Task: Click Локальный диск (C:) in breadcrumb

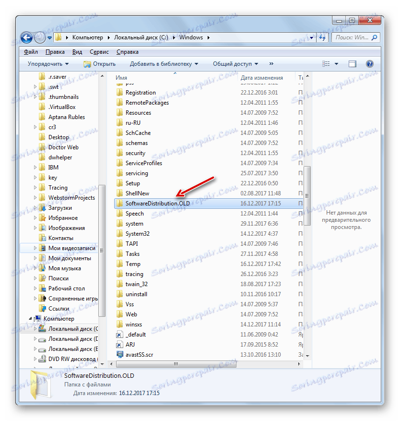Action: (141, 37)
